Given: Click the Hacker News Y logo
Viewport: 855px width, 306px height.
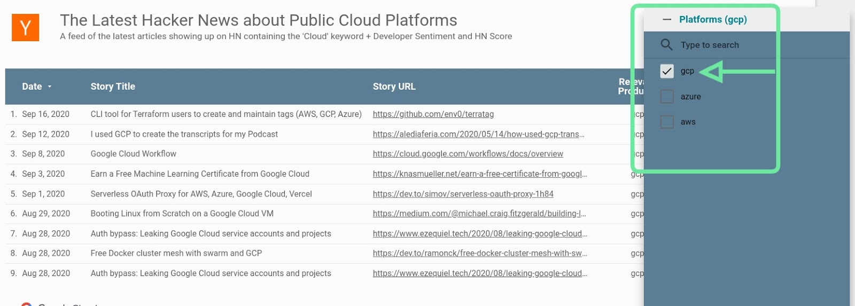Looking at the screenshot, I should click(x=25, y=27).
